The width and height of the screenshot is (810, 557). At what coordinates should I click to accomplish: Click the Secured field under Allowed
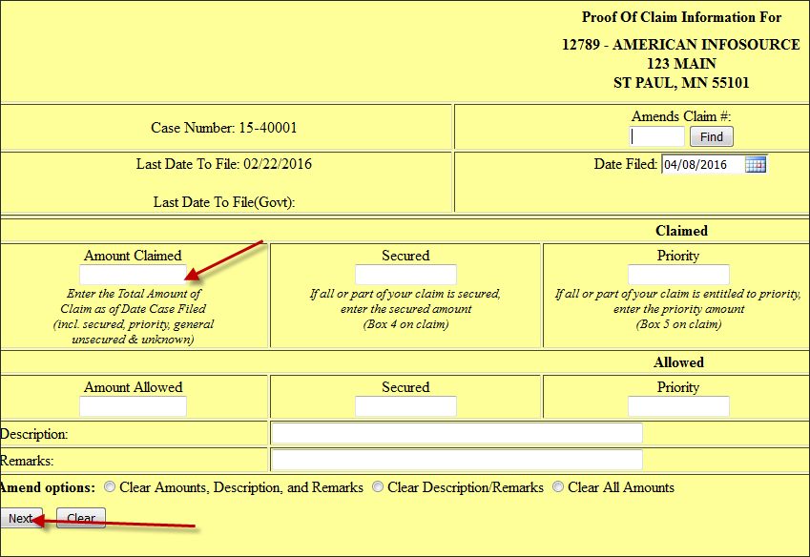pyautogui.click(x=405, y=406)
